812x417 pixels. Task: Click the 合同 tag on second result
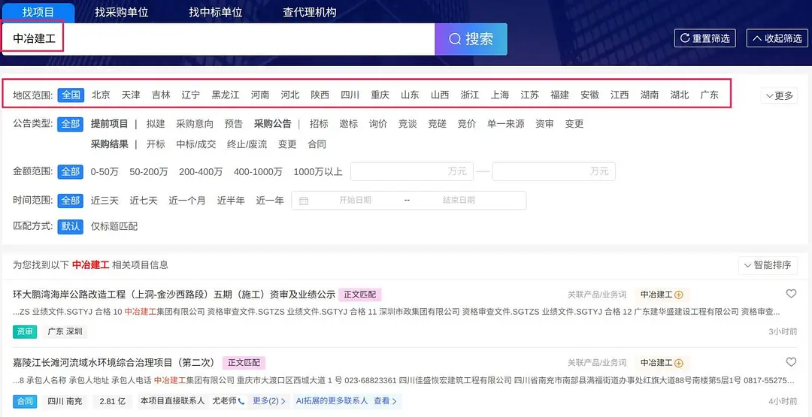tap(25, 401)
